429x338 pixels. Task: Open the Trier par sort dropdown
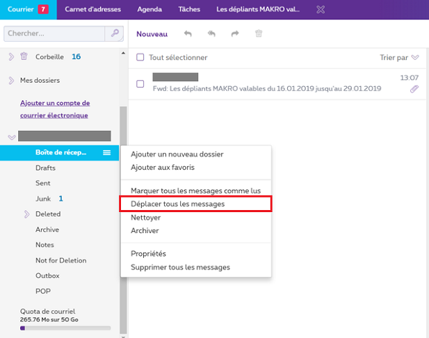tap(400, 58)
